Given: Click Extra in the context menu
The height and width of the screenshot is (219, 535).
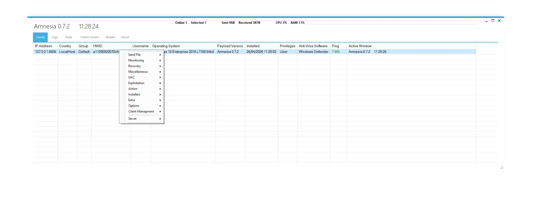Looking at the screenshot, I should tap(131, 100).
